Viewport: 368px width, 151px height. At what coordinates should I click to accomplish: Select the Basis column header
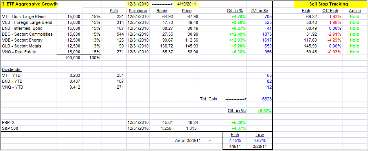(x=162, y=11)
